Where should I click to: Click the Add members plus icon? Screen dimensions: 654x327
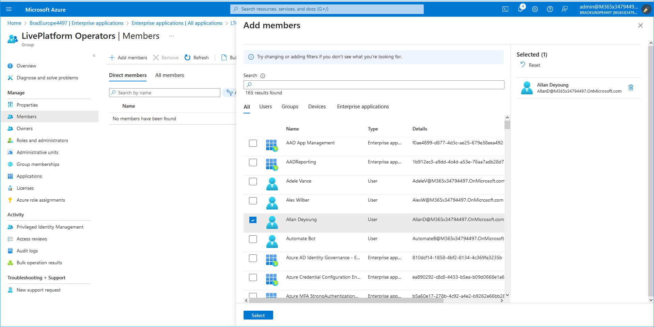[112, 58]
